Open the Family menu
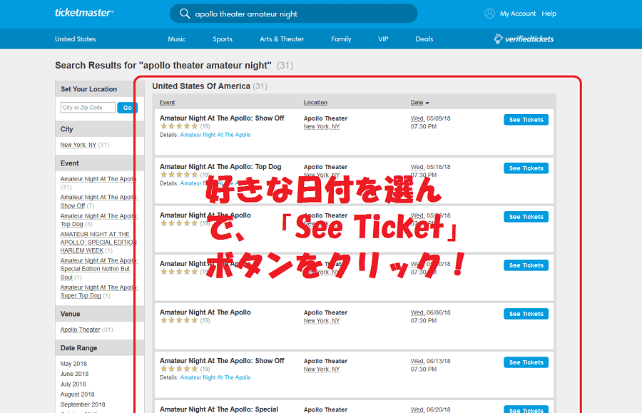This screenshot has height=413, width=642. (341, 39)
